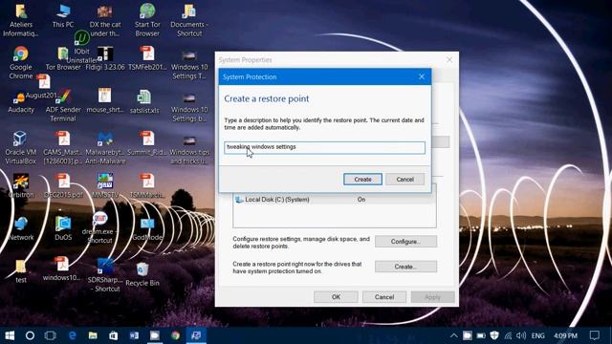Select MMSSTV desktop icon
612x344 pixels.
105,185
